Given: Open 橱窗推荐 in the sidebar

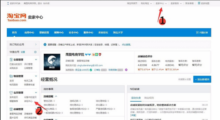Looking at the screenshot, I should 14,101.
